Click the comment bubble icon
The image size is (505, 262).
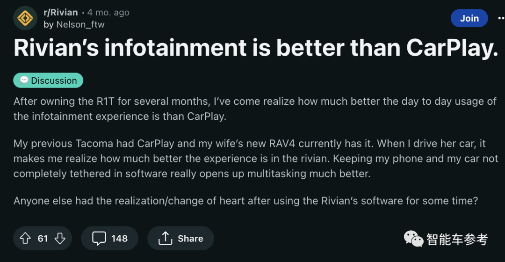tap(99, 239)
